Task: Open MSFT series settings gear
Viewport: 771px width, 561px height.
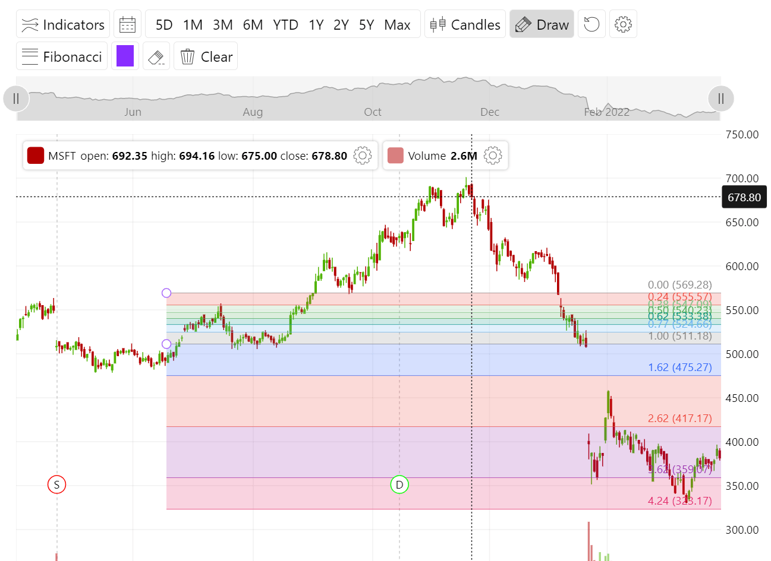Action: (x=362, y=156)
